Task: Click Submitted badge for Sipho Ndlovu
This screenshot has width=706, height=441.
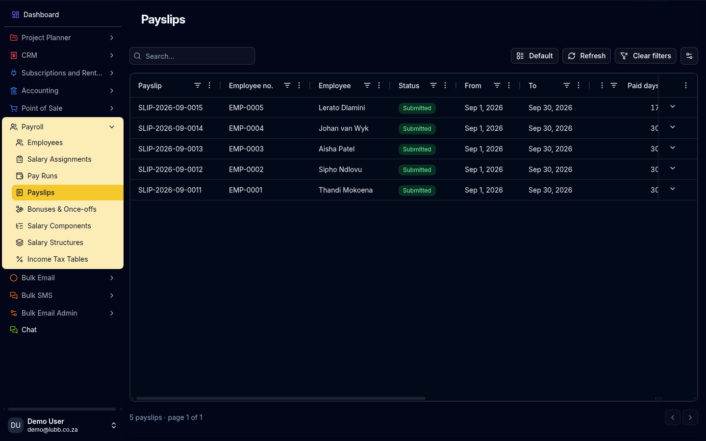Action: click(x=417, y=170)
